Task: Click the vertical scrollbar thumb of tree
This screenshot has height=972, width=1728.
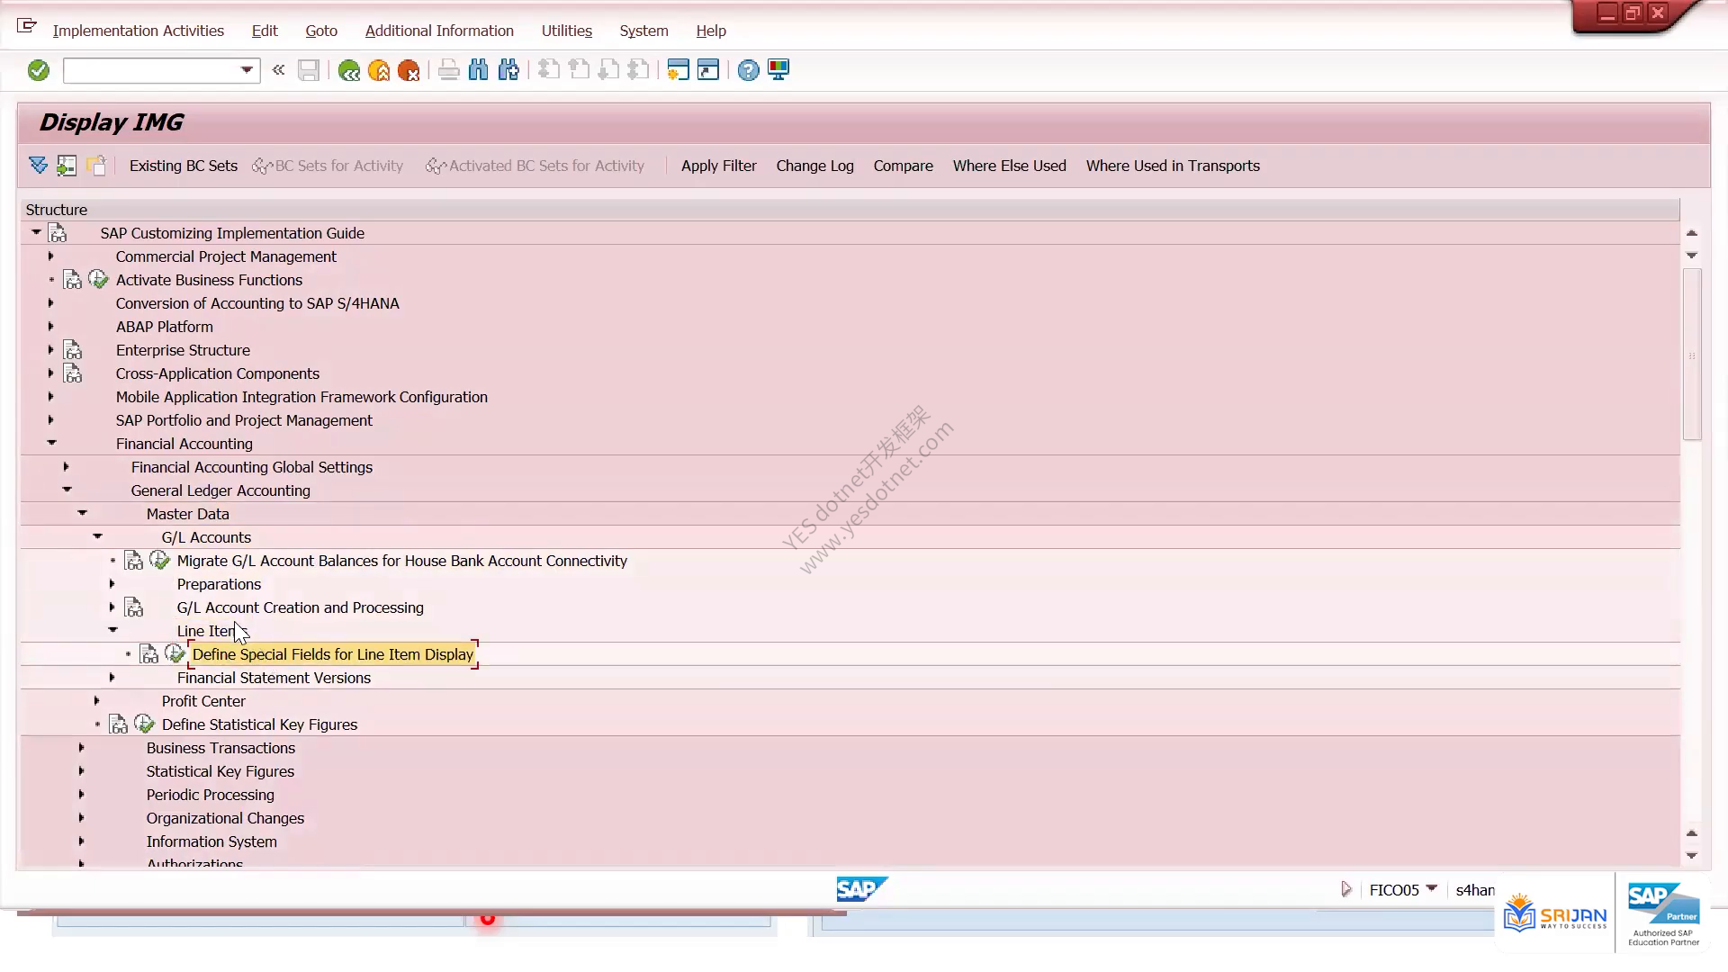Action: [1692, 355]
